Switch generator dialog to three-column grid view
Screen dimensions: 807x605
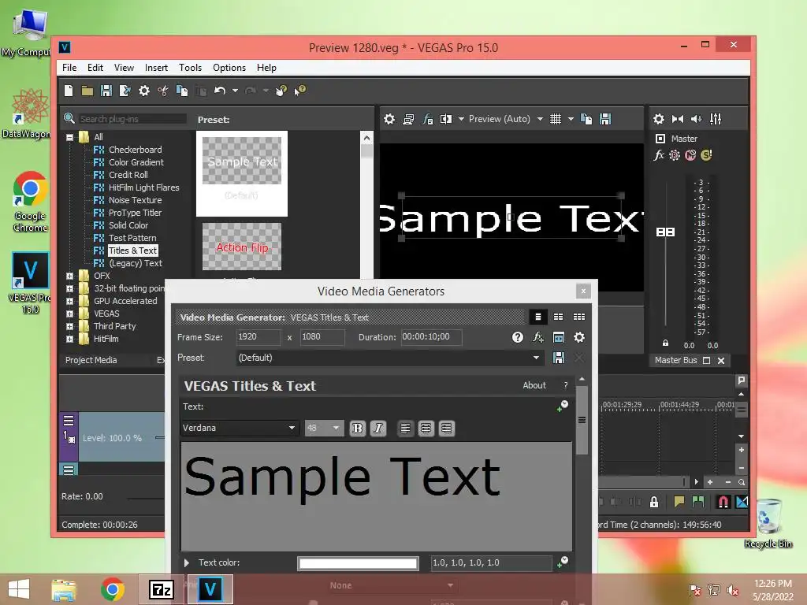coord(579,317)
